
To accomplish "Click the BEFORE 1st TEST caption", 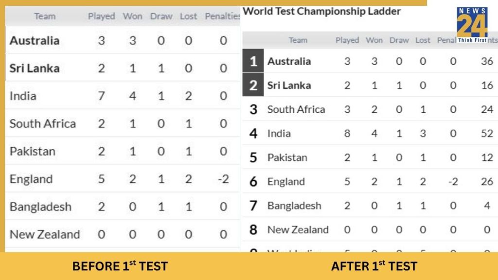I will (x=120, y=266).
